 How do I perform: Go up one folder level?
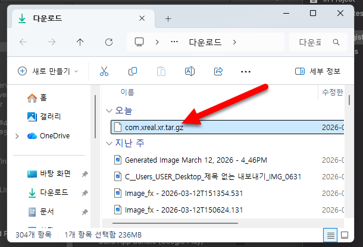pos(80,42)
